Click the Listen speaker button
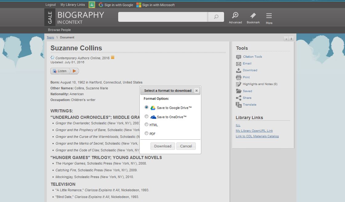 tap(60, 71)
